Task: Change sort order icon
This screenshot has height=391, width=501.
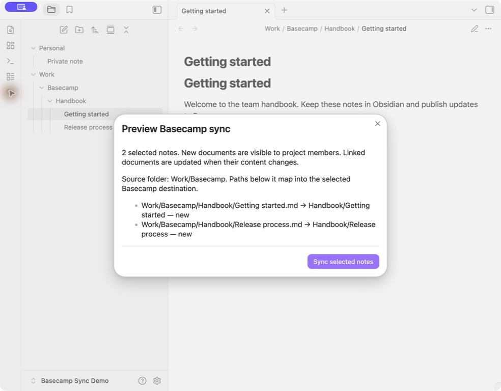Action: coord(95,30)
